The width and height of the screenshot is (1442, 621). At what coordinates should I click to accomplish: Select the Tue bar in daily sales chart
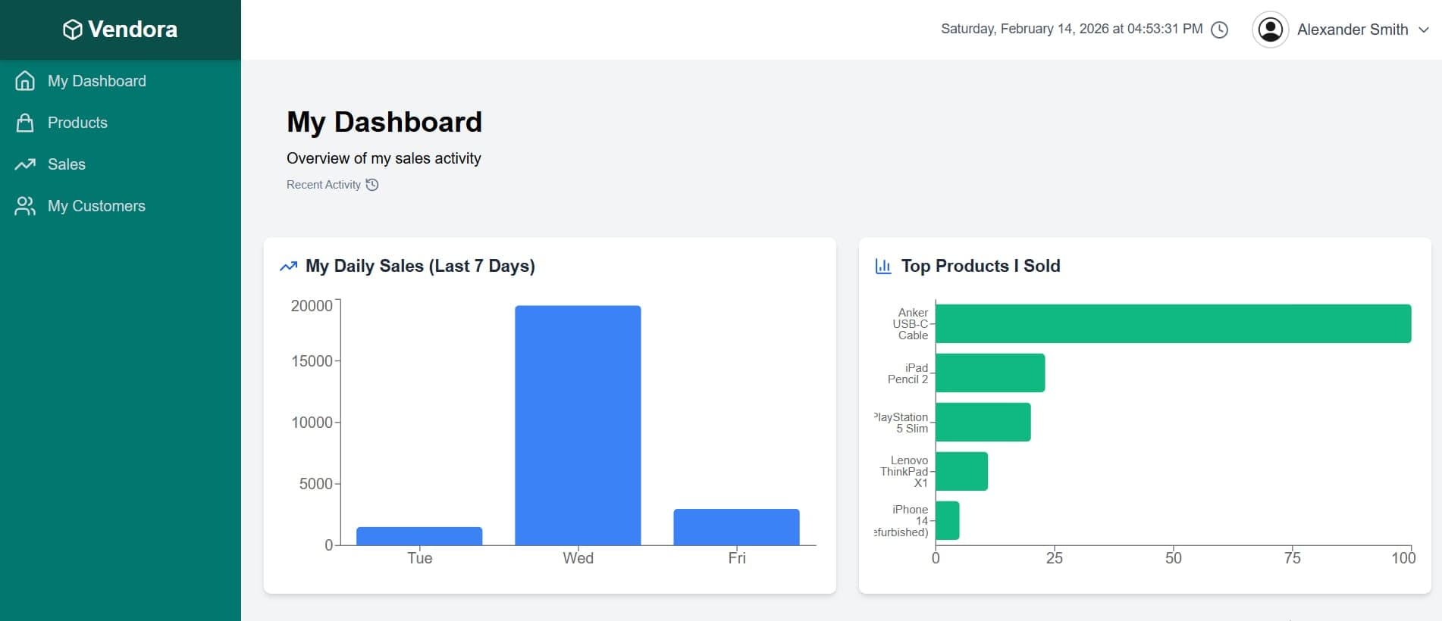point(419,536)
